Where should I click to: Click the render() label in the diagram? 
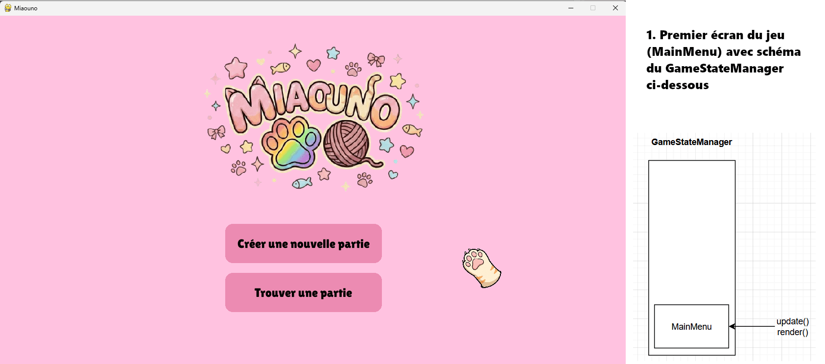click(x=792, y=332)
